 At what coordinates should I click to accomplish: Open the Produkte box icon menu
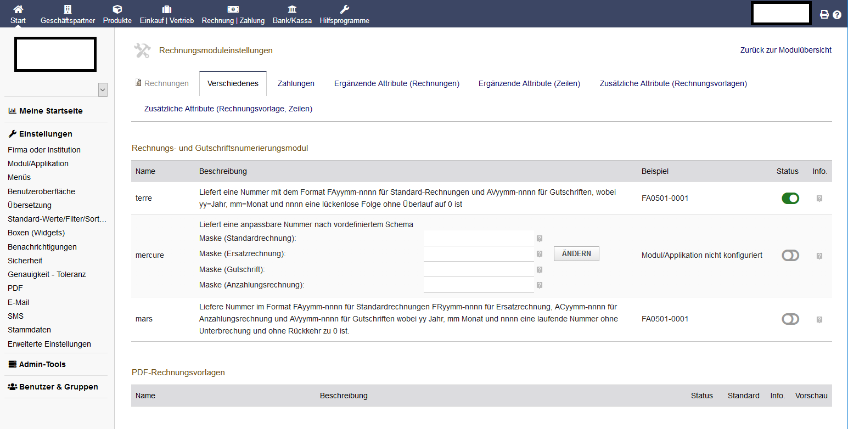pyautogui.click(x=117, y=9)
